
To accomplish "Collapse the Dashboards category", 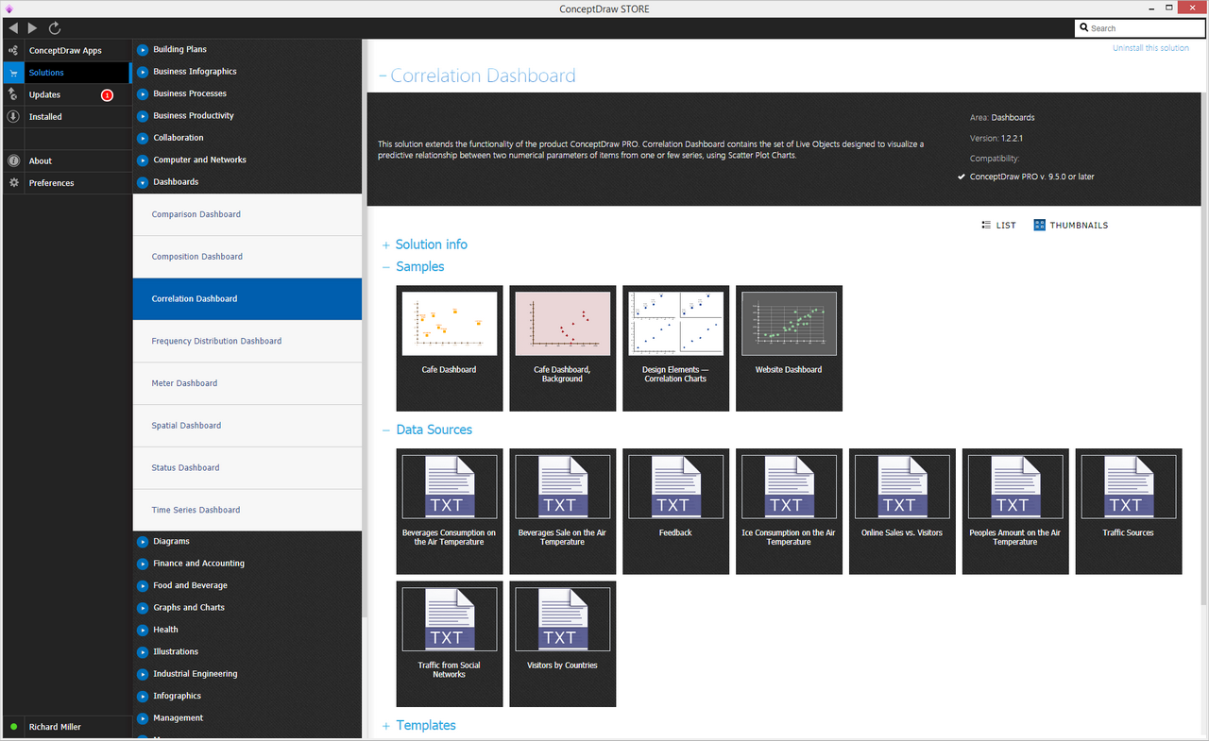I will point(143,182).
